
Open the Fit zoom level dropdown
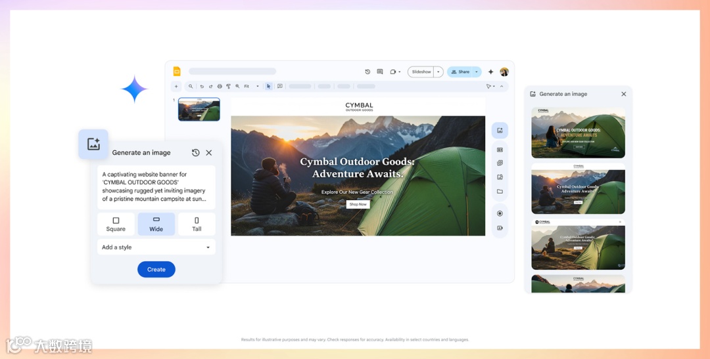tap(252, 87)
